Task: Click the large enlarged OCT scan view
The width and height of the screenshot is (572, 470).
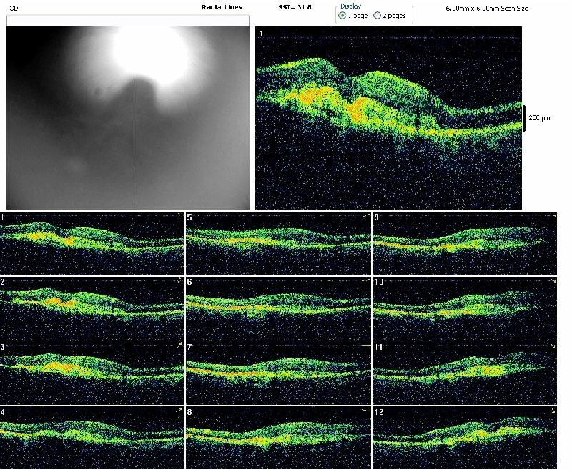Action: (388, 118)
